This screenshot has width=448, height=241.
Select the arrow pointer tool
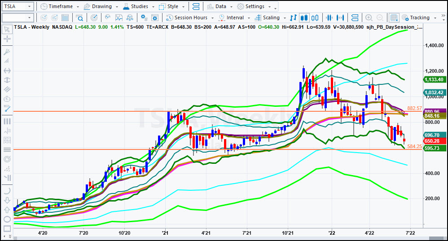coord(7,30)
